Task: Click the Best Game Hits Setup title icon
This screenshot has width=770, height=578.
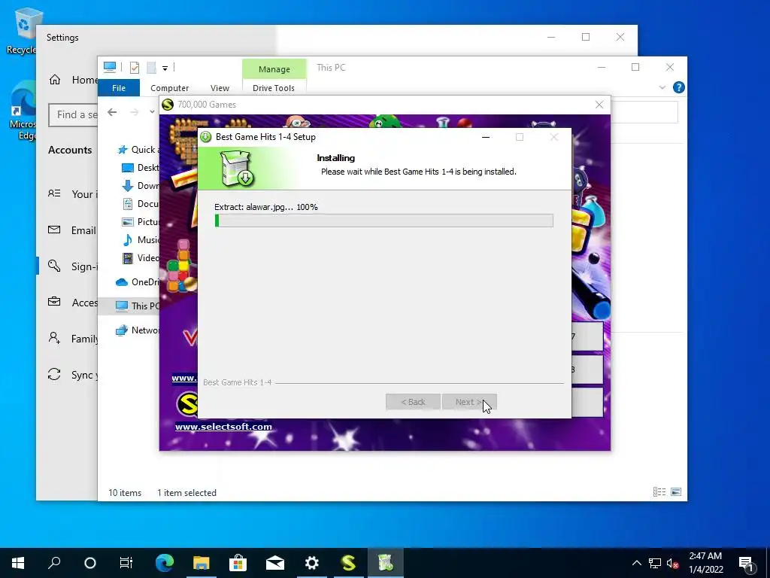Action: coord(206,137)
